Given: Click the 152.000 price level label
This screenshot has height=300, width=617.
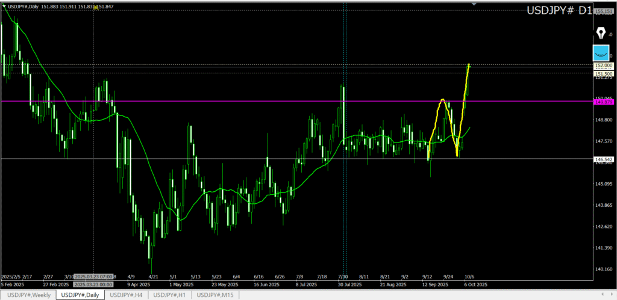Looking at the screenshot, I should pos(603,65).
